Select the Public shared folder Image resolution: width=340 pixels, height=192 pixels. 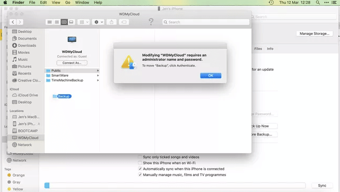(72, 70)
